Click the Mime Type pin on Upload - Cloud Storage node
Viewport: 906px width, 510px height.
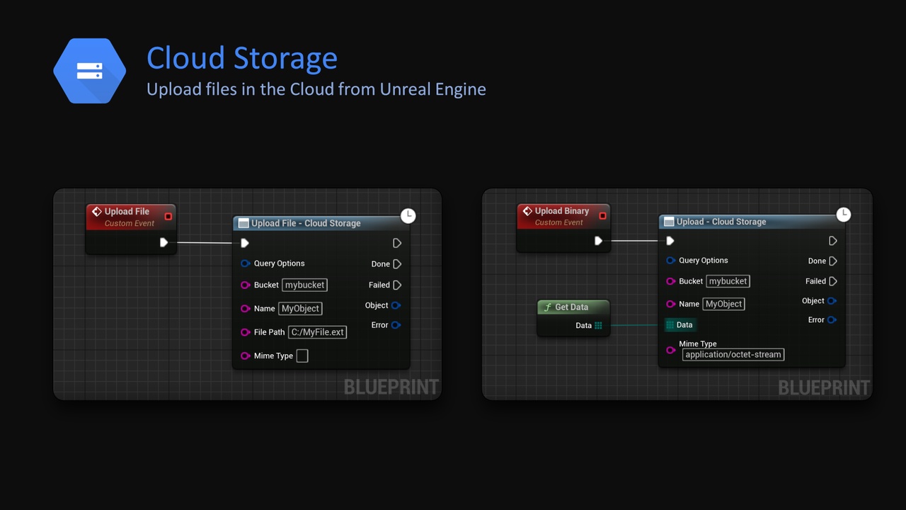670,350
